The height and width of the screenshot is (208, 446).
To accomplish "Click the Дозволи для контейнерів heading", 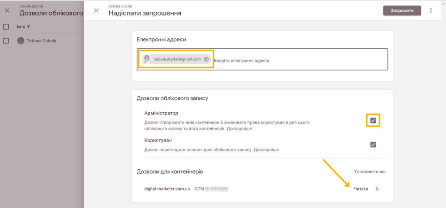I will (x=170, y=171).
